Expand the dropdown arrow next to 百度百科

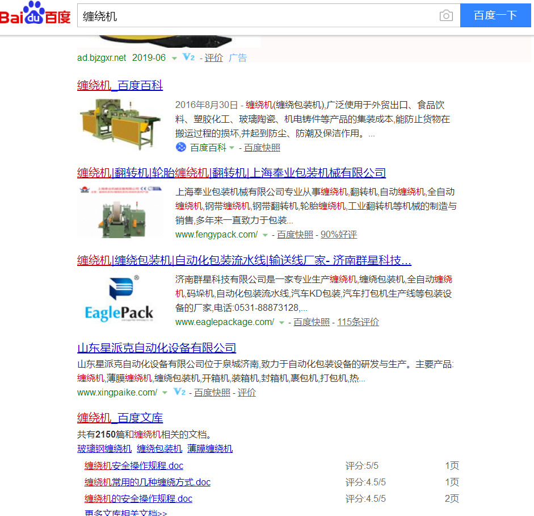(232, 148)
